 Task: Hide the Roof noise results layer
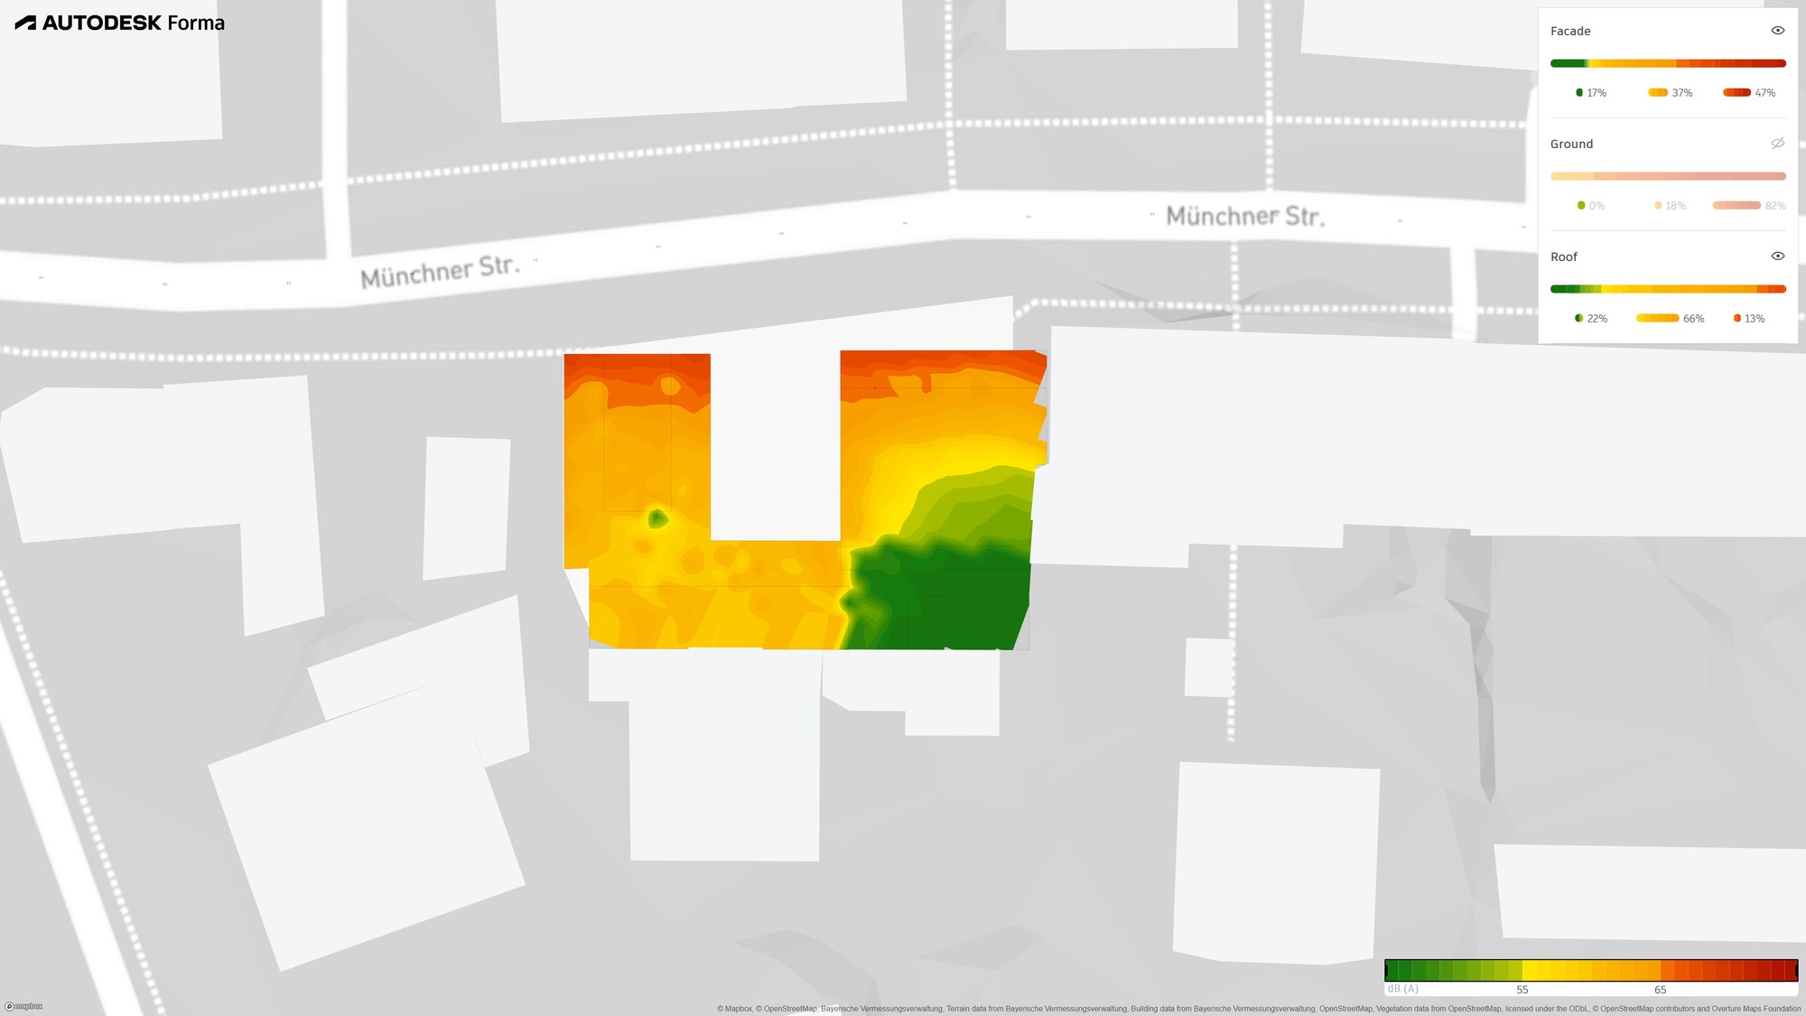[1777, 256]
